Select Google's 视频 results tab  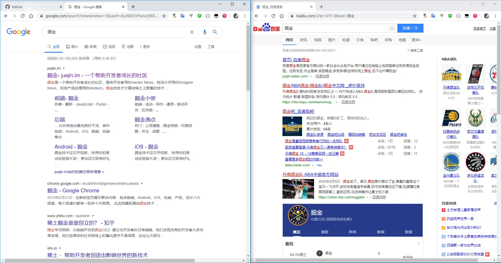coord(109,47)
